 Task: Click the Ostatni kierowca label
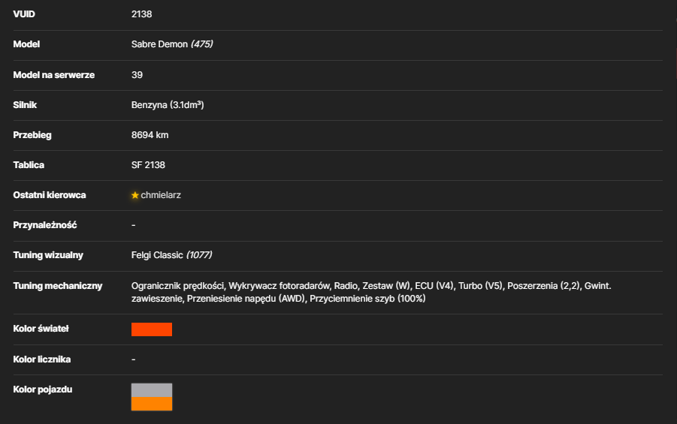(50, 195)
